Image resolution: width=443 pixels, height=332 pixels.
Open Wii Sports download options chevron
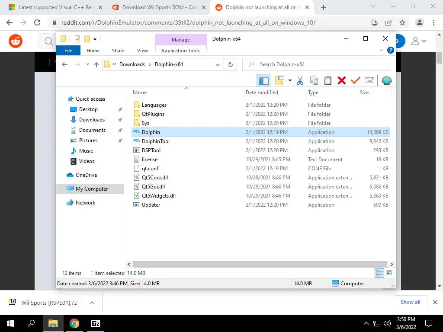click(x=92, y=302)
